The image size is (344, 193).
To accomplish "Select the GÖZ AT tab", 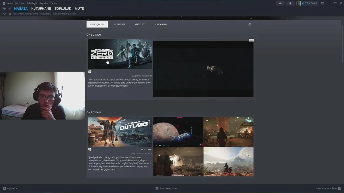I will click(x=140, y=24).
